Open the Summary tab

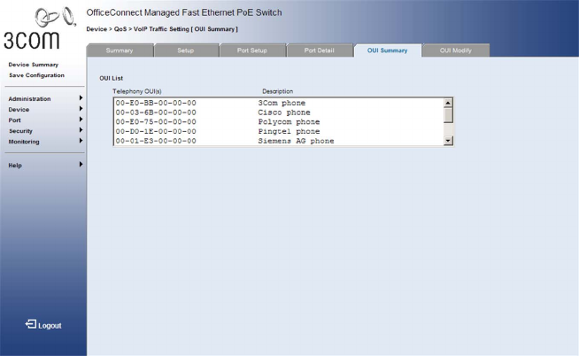point(120,50)
